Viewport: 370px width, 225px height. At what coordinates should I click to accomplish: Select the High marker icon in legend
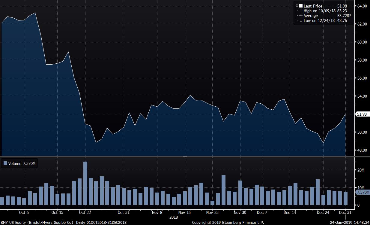click(x=300, y=11)
